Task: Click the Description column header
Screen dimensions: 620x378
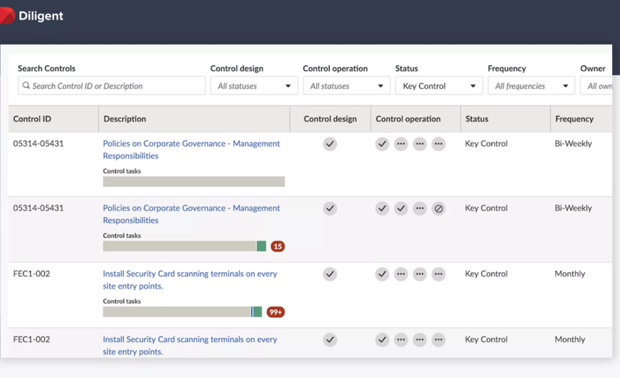Action: [x=124, y=119]
